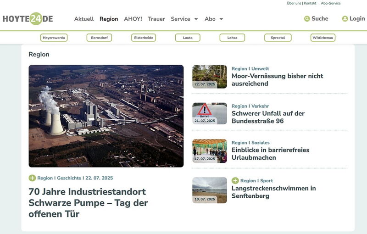367x234 pixels.
Task: Click the green plus icon beside Region I Sport
Action: coord(235,181)
